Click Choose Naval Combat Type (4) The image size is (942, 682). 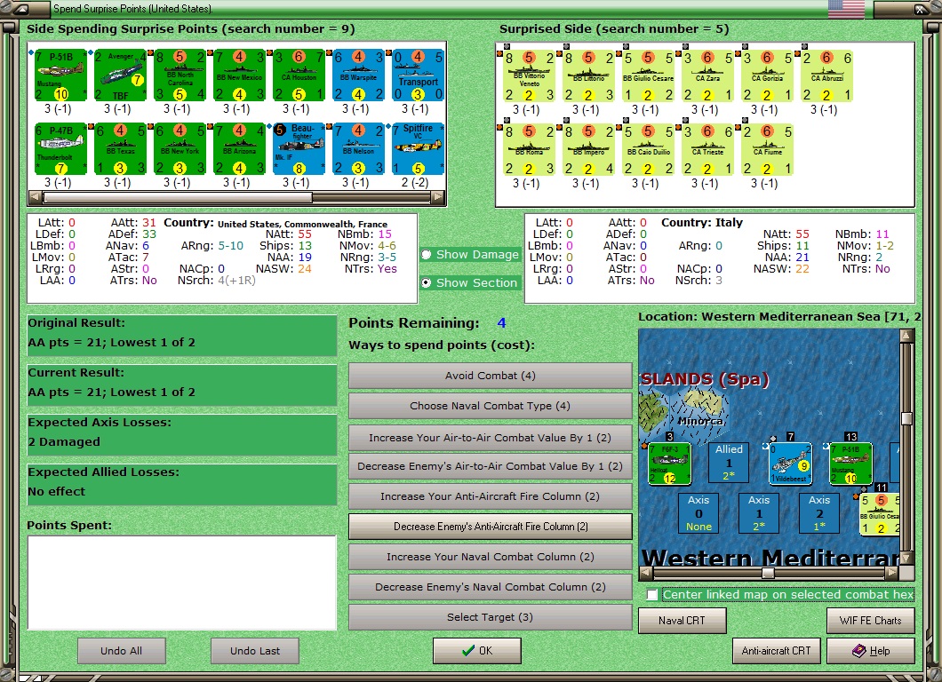click(491, 406)
